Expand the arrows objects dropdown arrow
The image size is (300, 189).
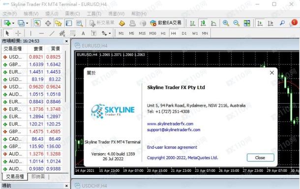click(110, 33)
